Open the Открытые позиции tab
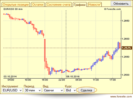This screenshot has width=133, height=99. click(16, 4)
